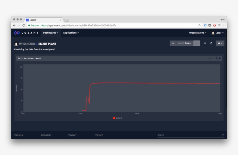Click the sandbox avatar next to MY SANDBOX
238x155 pixels.
point(16,44)
